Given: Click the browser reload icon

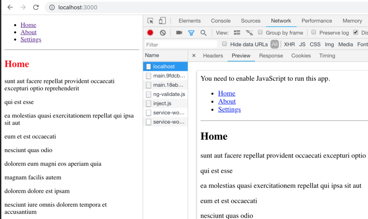Looking at the screenshot, I should (x=36, y=7).
